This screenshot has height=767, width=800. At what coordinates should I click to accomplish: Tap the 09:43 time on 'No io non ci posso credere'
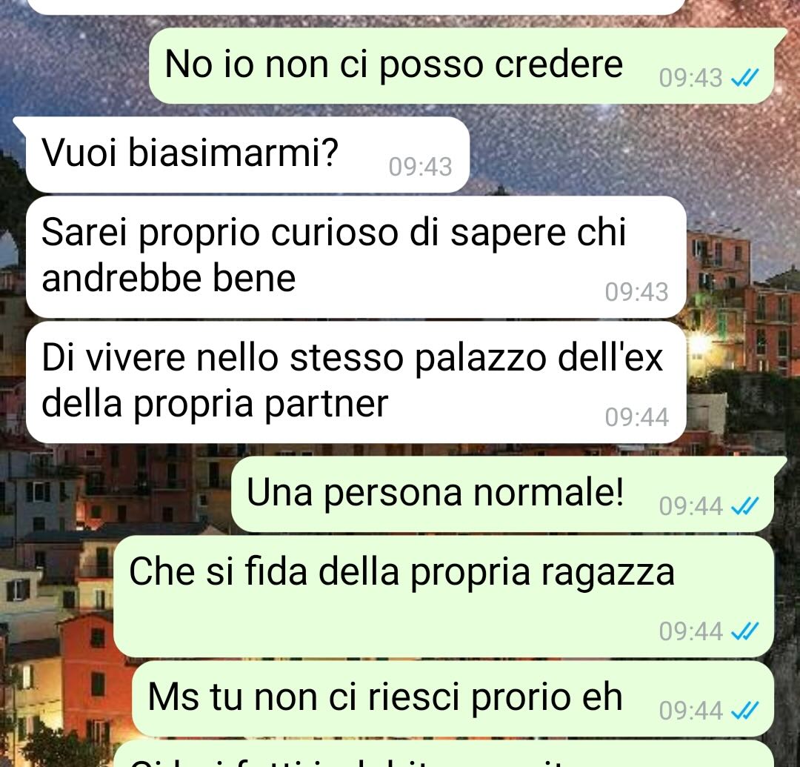point(691,78)
